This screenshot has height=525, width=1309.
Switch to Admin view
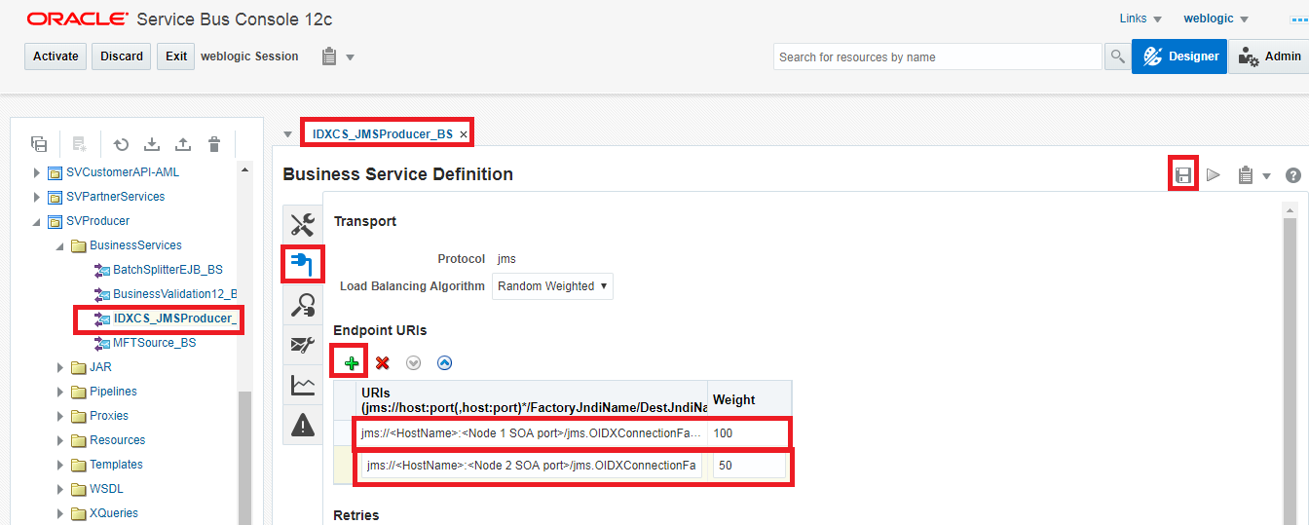point(1268,56)
